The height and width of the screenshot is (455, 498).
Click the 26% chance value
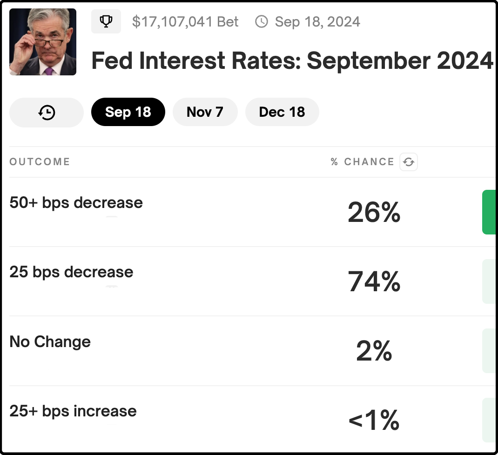[x=374, y=212]
